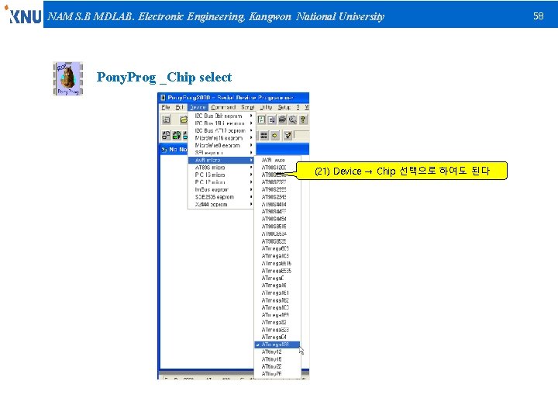Open the Command menu

tap(223, 107)
